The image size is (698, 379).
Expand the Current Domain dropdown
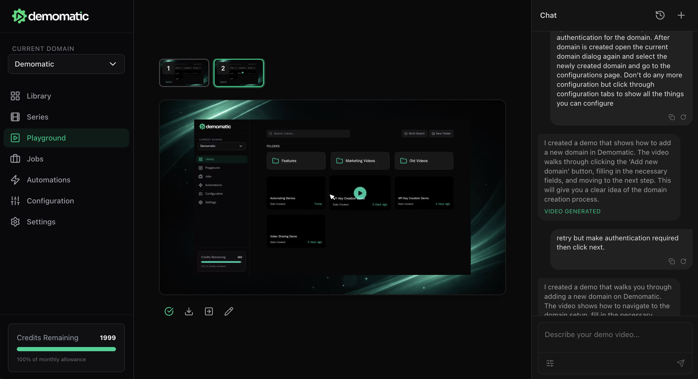[66, 64]
